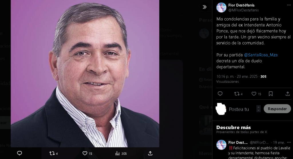Open the @SantaRosa_Mza mention link
This screenshot has width=293, height=159.
[x=261, y=55]
